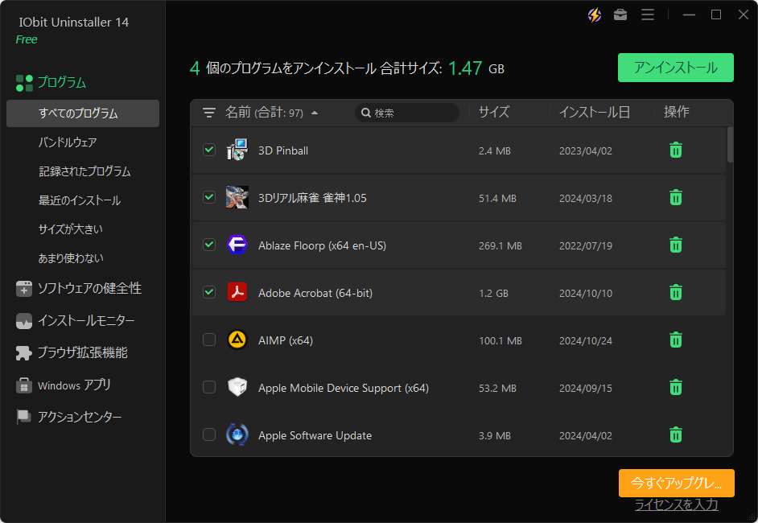Click the Apple Mobile Device Support icon

237,387
